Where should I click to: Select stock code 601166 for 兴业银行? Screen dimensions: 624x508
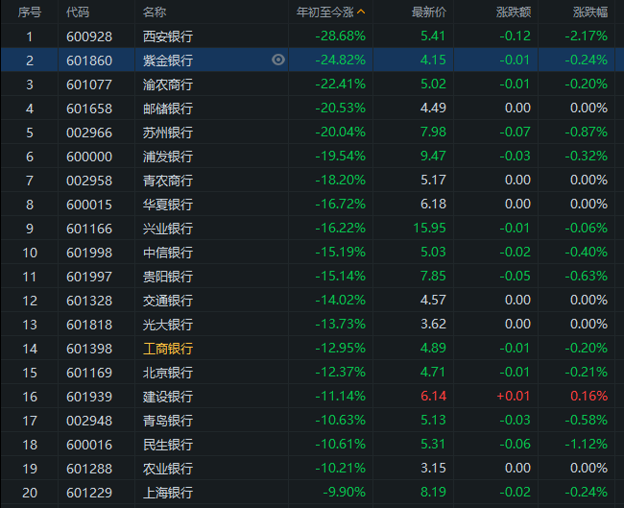pyautogui.click(x=89, y=229)
